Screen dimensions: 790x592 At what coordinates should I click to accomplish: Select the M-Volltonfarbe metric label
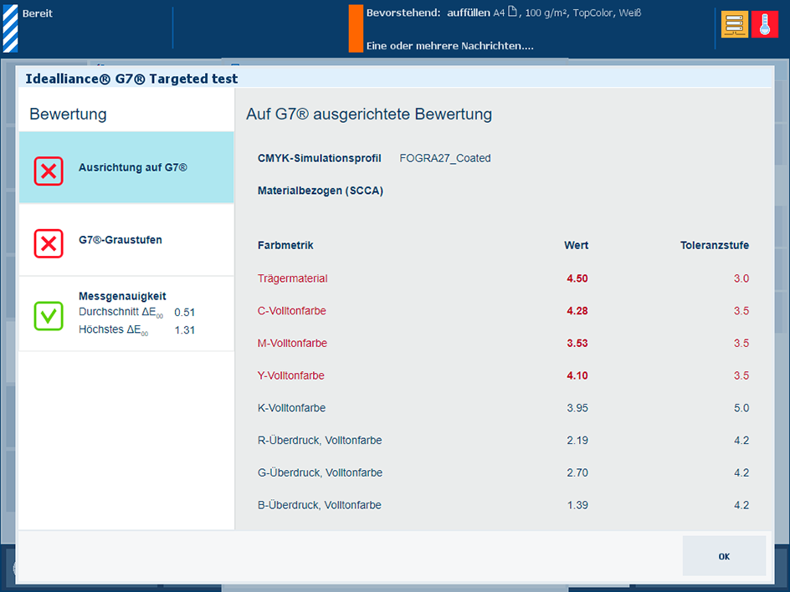click(292, 343)
